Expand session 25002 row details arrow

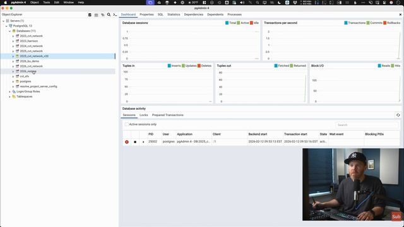[143, 142]
